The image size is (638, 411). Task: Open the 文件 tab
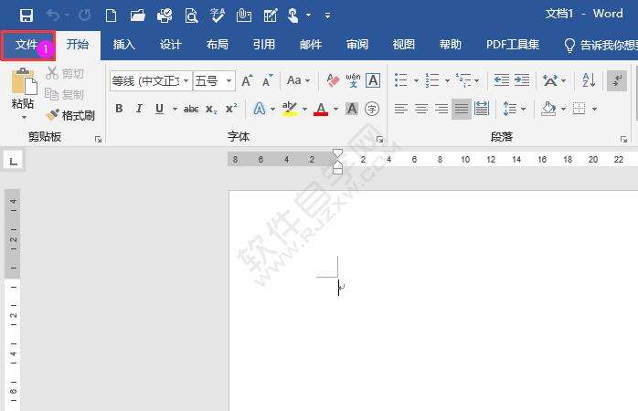27,45
